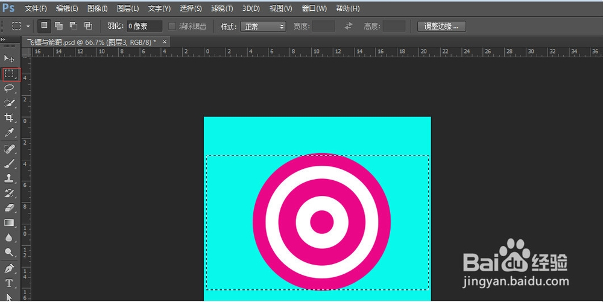603x302 pixels.
Task: Click the Photoshop Ps logo icon
Action: tap(8, 8)
